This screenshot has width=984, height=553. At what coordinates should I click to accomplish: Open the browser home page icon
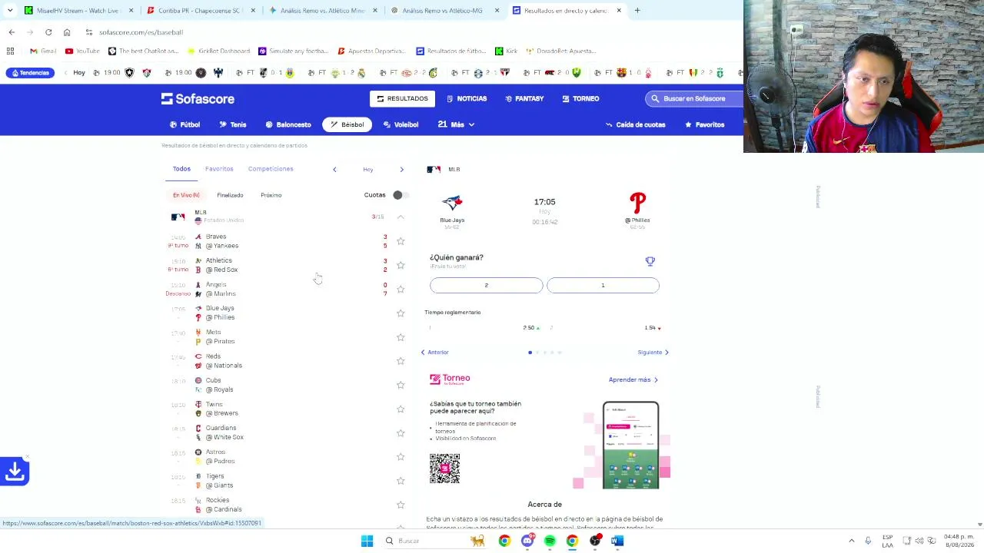[x=67, y=32]
